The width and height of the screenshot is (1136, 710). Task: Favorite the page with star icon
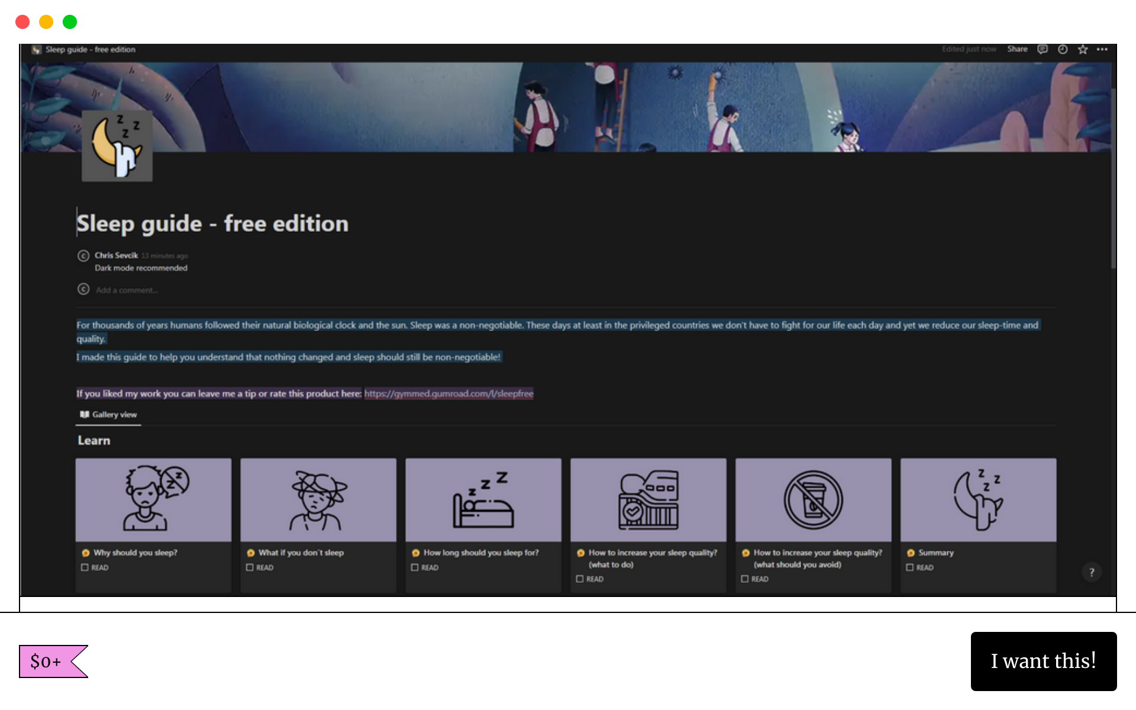(x=1083, y=49)
